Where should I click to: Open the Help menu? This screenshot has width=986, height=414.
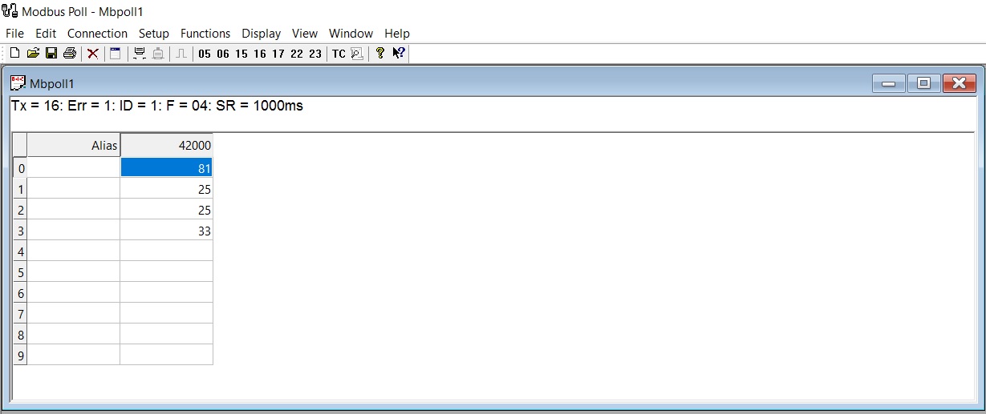tap(397, 34)
